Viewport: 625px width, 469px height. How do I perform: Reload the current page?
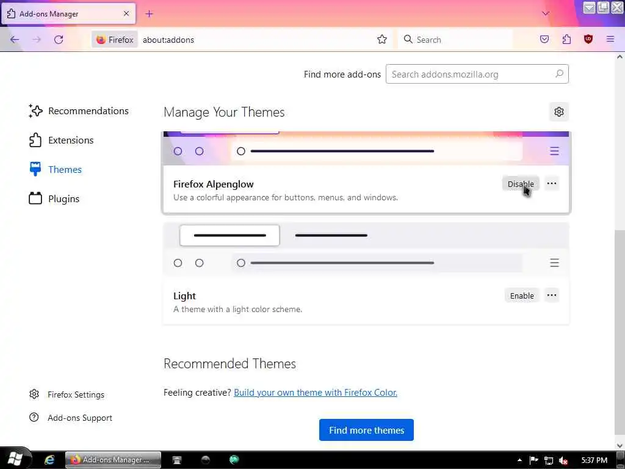pos(59,40)
